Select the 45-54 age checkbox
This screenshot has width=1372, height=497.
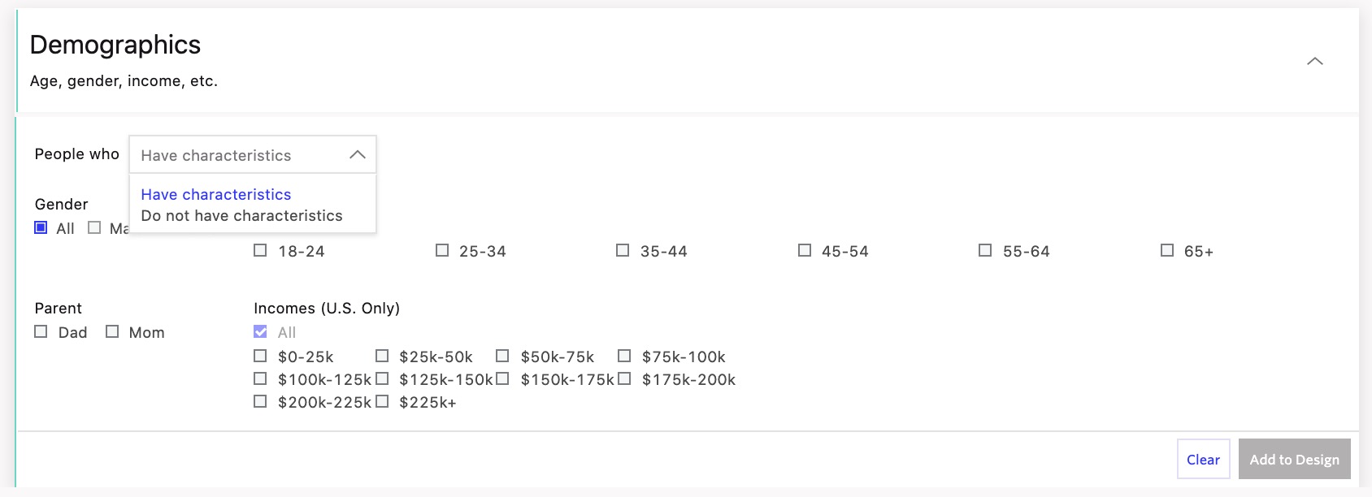point(805,250)
